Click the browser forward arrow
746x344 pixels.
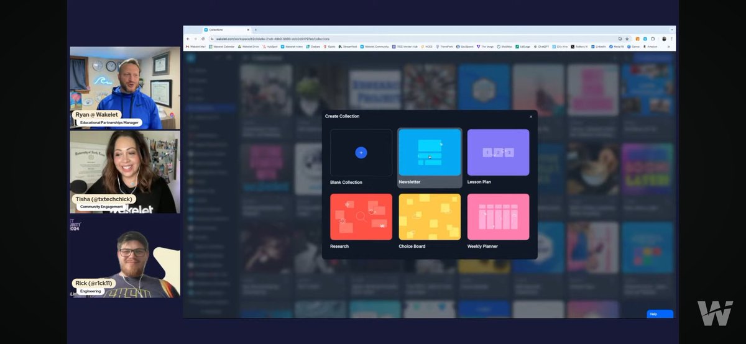coord(195,39)
